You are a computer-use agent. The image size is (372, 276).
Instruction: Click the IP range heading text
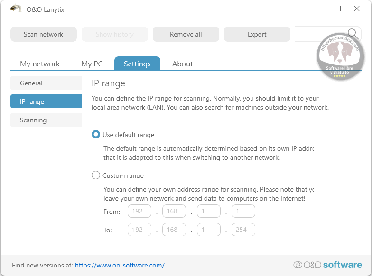[x=108, y=83]
